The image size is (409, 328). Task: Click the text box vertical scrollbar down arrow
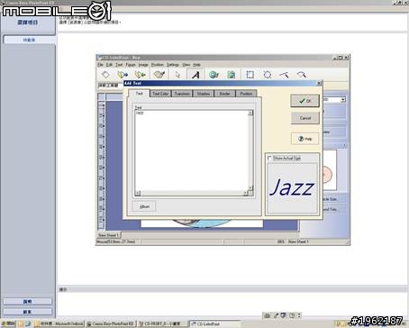click(250, 188)
